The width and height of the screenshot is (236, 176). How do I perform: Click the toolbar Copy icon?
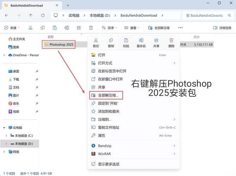[x=43, y=28]
